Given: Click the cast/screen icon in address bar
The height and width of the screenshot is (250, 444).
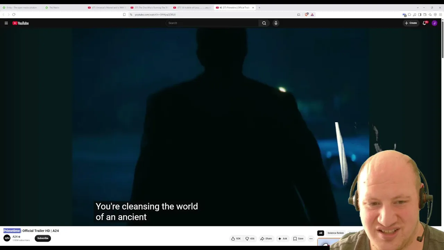Looking at the screenshot, I should coord(299,15).
